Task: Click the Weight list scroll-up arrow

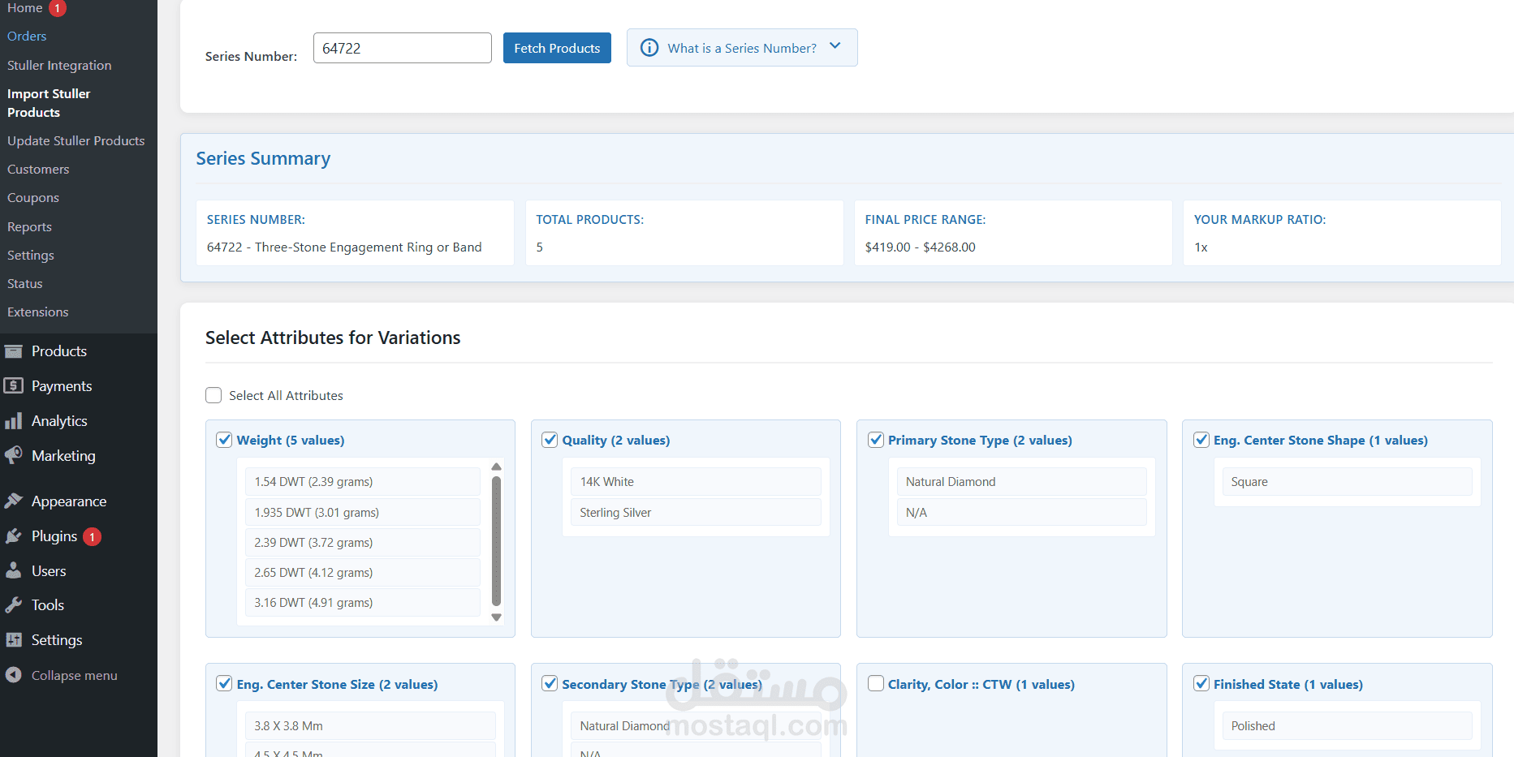Action: click(496, 467)
